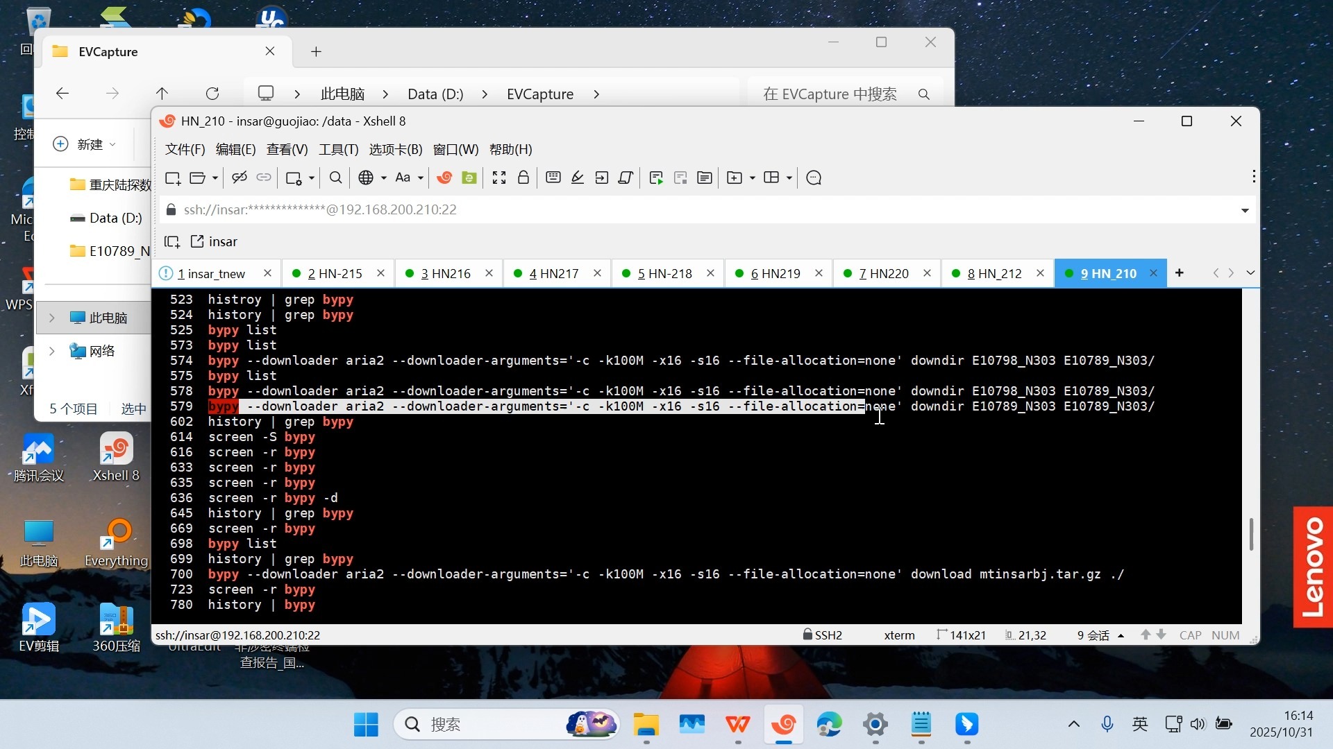
Task: Click the taskbar microphone tray icon
Action: click(1107, 725)
